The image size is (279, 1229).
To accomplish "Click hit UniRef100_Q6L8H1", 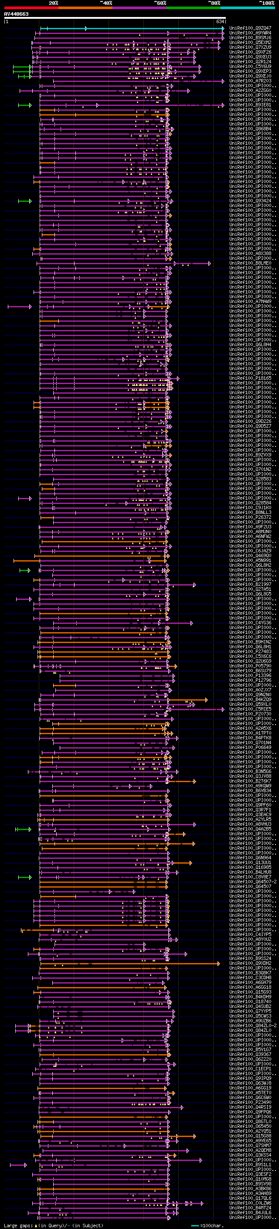I will coord(250,647).
